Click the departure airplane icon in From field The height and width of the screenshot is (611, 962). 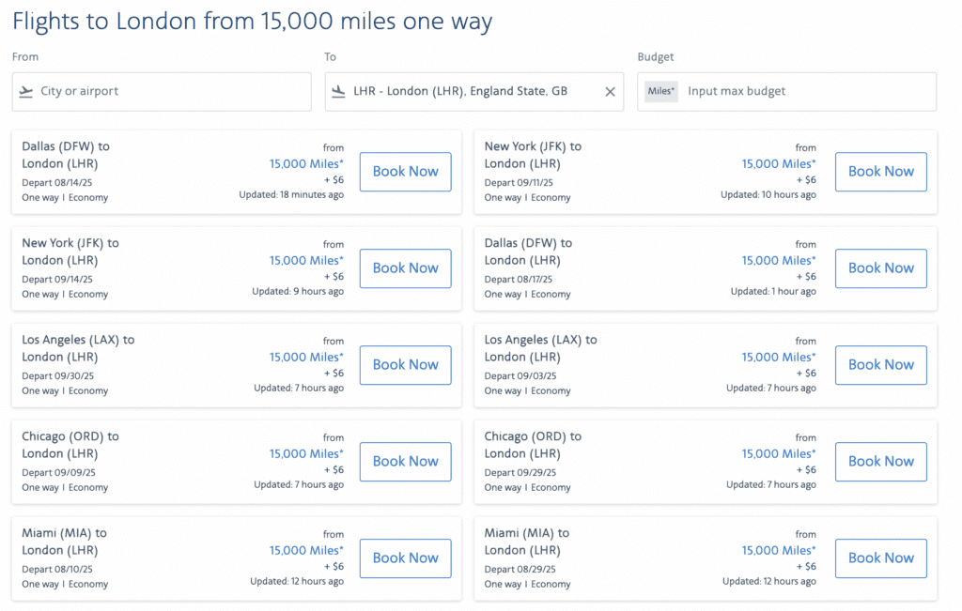(x=26, y=91)
